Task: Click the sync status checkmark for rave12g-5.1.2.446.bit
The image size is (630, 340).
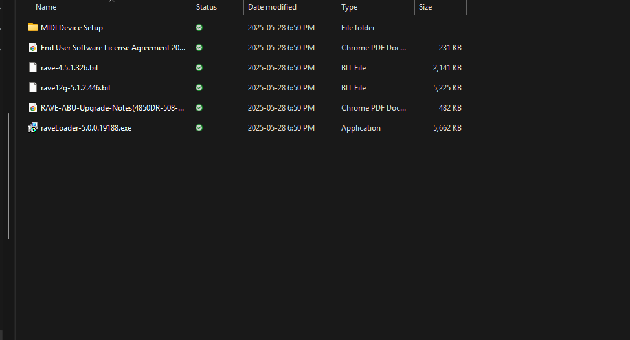Action: tap(199, 88)
